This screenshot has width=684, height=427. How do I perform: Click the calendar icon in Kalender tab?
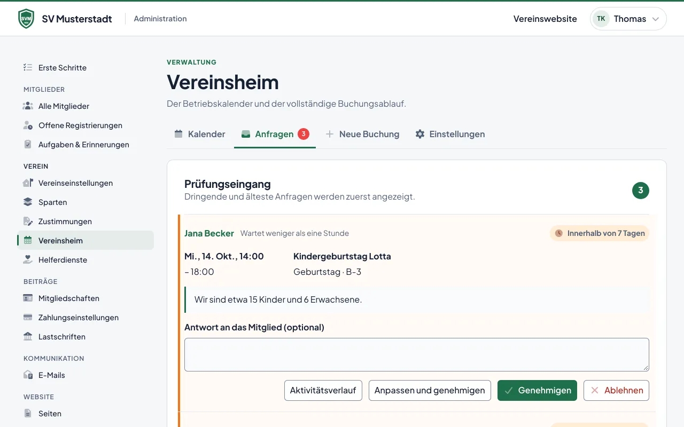[178, 134]
